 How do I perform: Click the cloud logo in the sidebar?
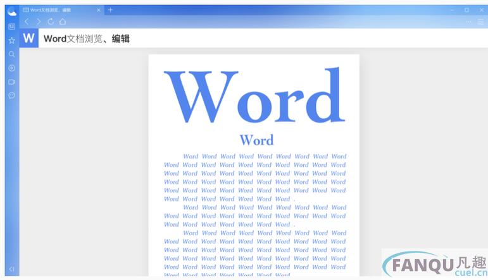[x=11, y=10]
